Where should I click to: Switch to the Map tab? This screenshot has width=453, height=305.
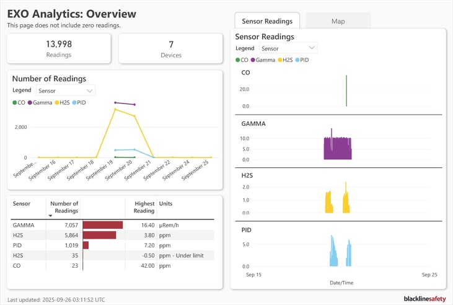click(338, 21)
